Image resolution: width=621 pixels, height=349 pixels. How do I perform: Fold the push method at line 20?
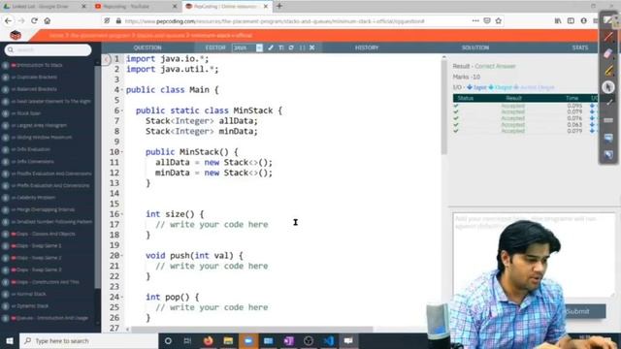(122, 256)
